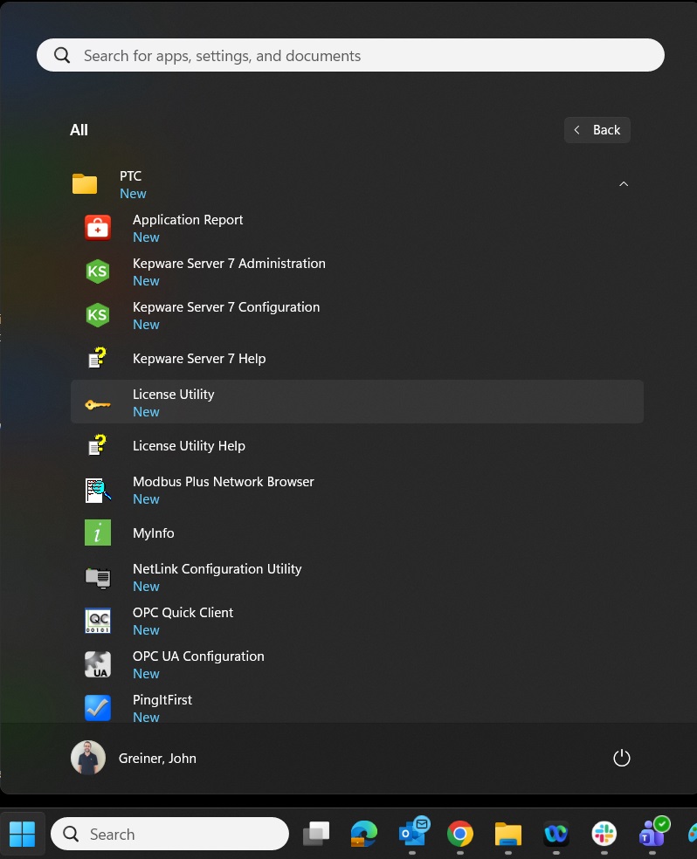Open OPC UA Configuration
Viewport: 697px width, 859px height.
tap(198, 663)
